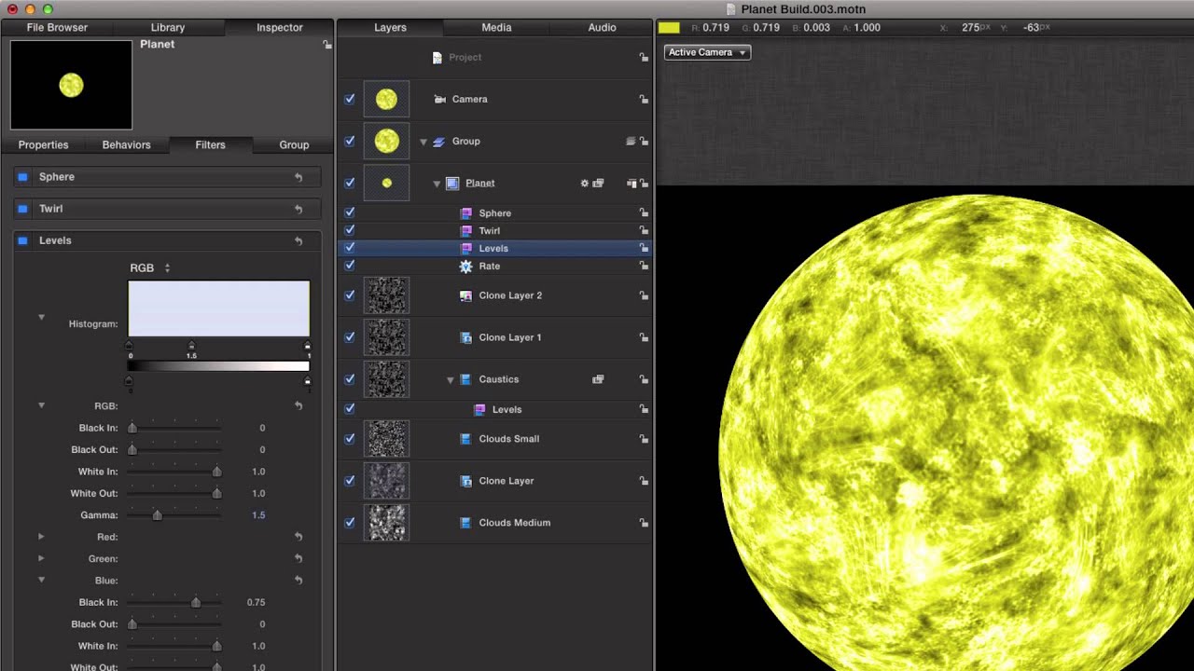Click the 2D/3D stack icon on Group row
The height and width of the screenshot is (671, 1194).
coord(631,142)
